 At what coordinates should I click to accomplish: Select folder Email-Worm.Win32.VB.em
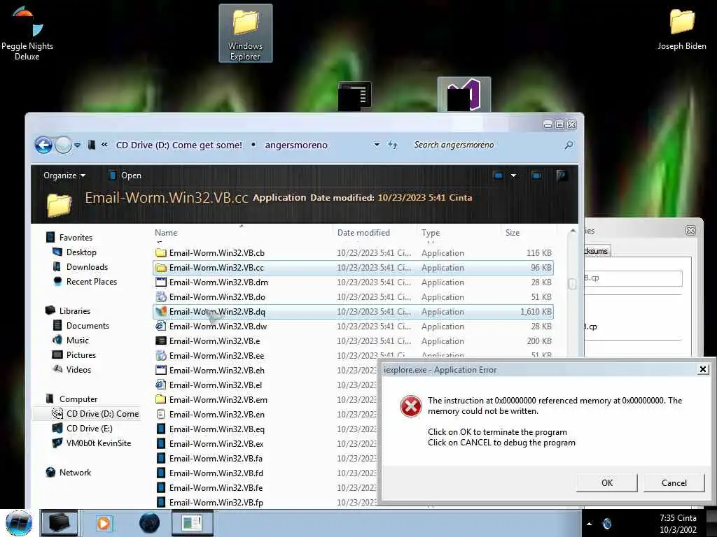(x=265, y=399)
